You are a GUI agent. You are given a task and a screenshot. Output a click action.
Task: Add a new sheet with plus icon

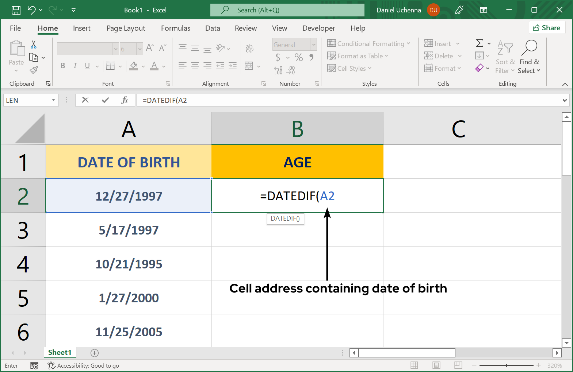click(x=95, y=353)
